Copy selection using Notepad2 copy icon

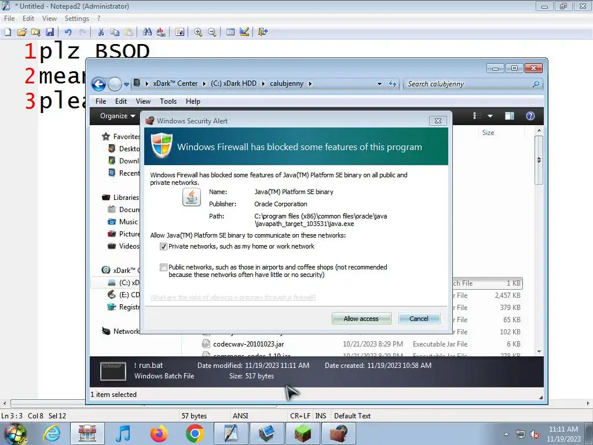click(115, 32)
